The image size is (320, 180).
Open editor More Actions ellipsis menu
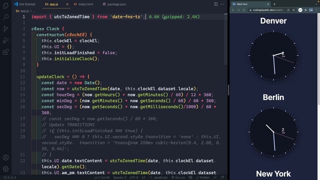point(222,4)
